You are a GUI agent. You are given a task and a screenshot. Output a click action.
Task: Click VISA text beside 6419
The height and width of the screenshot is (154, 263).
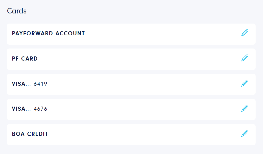19,84
